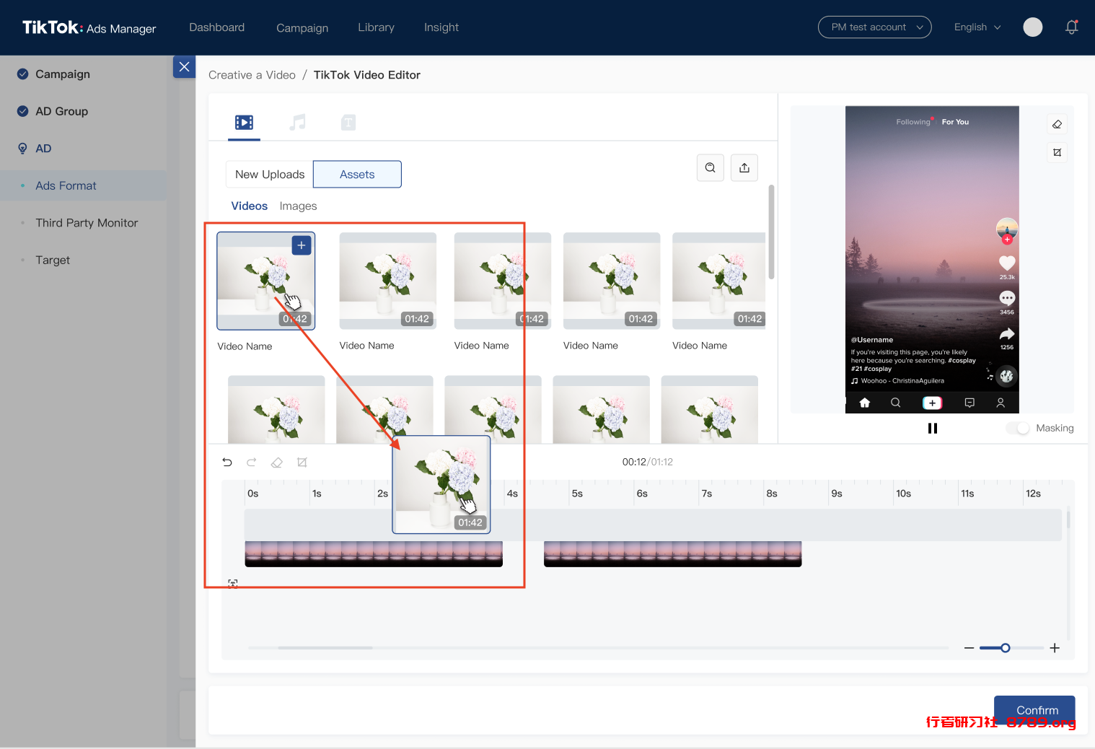Click the 00:12/01:12 time readout

coord(648,462)
